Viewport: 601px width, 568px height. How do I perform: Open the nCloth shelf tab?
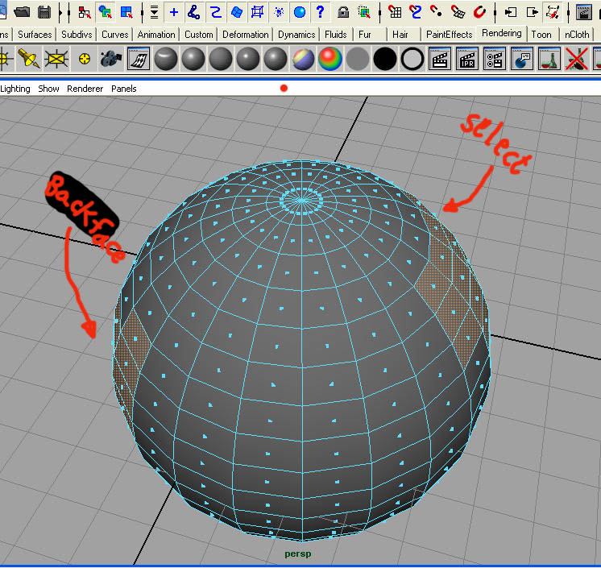[577, 35]
